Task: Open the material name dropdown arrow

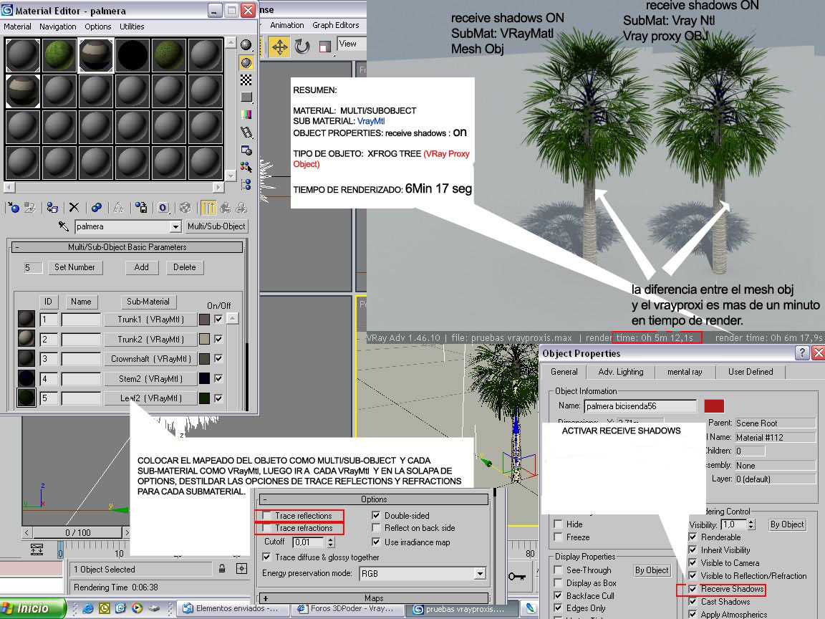Action: pyautogui.click(x=175, y=227)
